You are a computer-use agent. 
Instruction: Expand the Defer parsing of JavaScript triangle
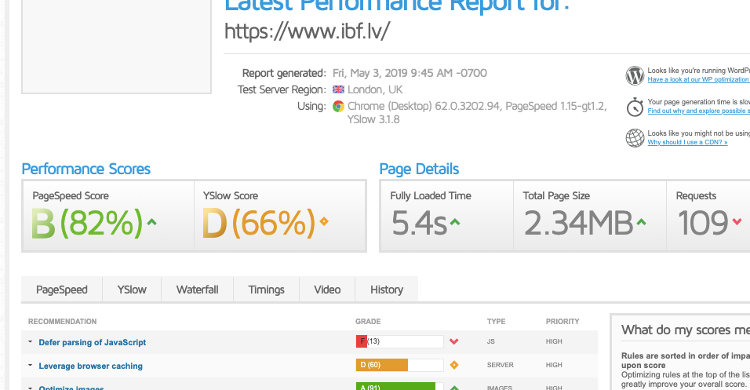(x=30, y=342)
